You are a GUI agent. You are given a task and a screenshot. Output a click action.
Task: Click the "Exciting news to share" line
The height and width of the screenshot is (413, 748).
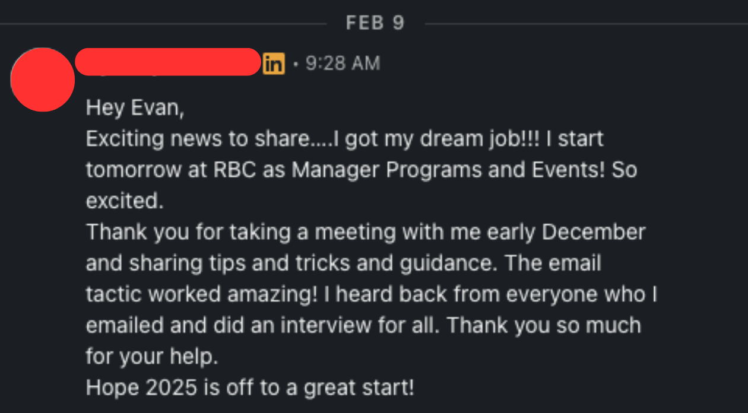(344, 139)
